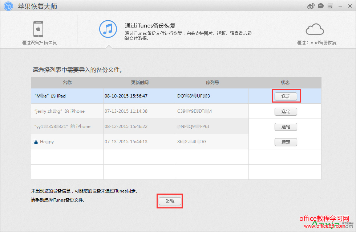Click the iPad serial number starting with DQ

coord(193,96)
